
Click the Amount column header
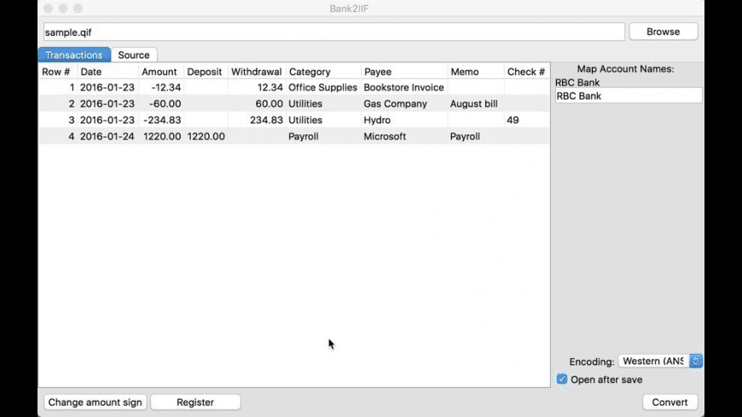pos(161,71)
